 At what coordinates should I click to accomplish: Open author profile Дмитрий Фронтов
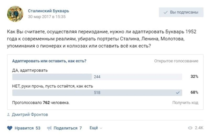coord(30,115)
